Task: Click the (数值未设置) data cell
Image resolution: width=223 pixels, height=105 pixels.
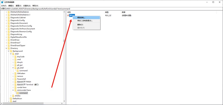Action: (x=126, y=15)
